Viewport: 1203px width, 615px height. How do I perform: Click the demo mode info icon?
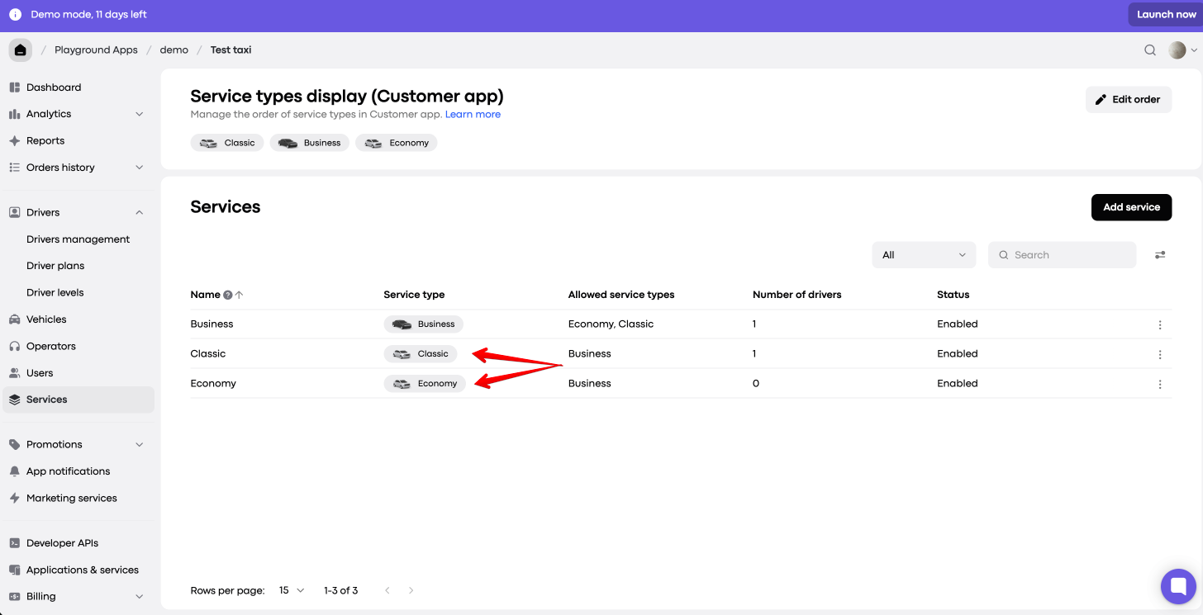pos(15,15)
